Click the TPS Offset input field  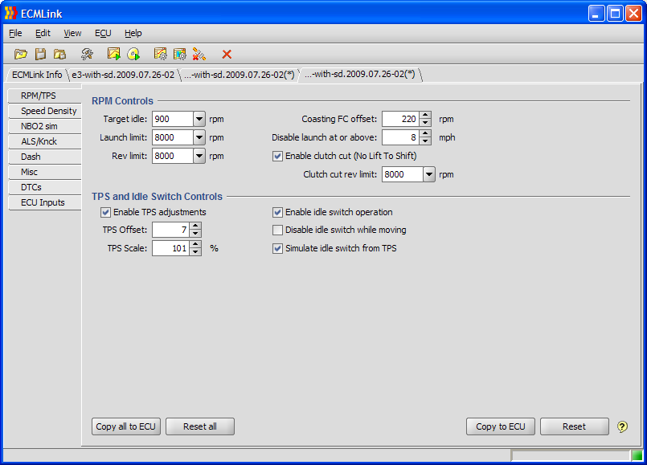coord(170,230)
